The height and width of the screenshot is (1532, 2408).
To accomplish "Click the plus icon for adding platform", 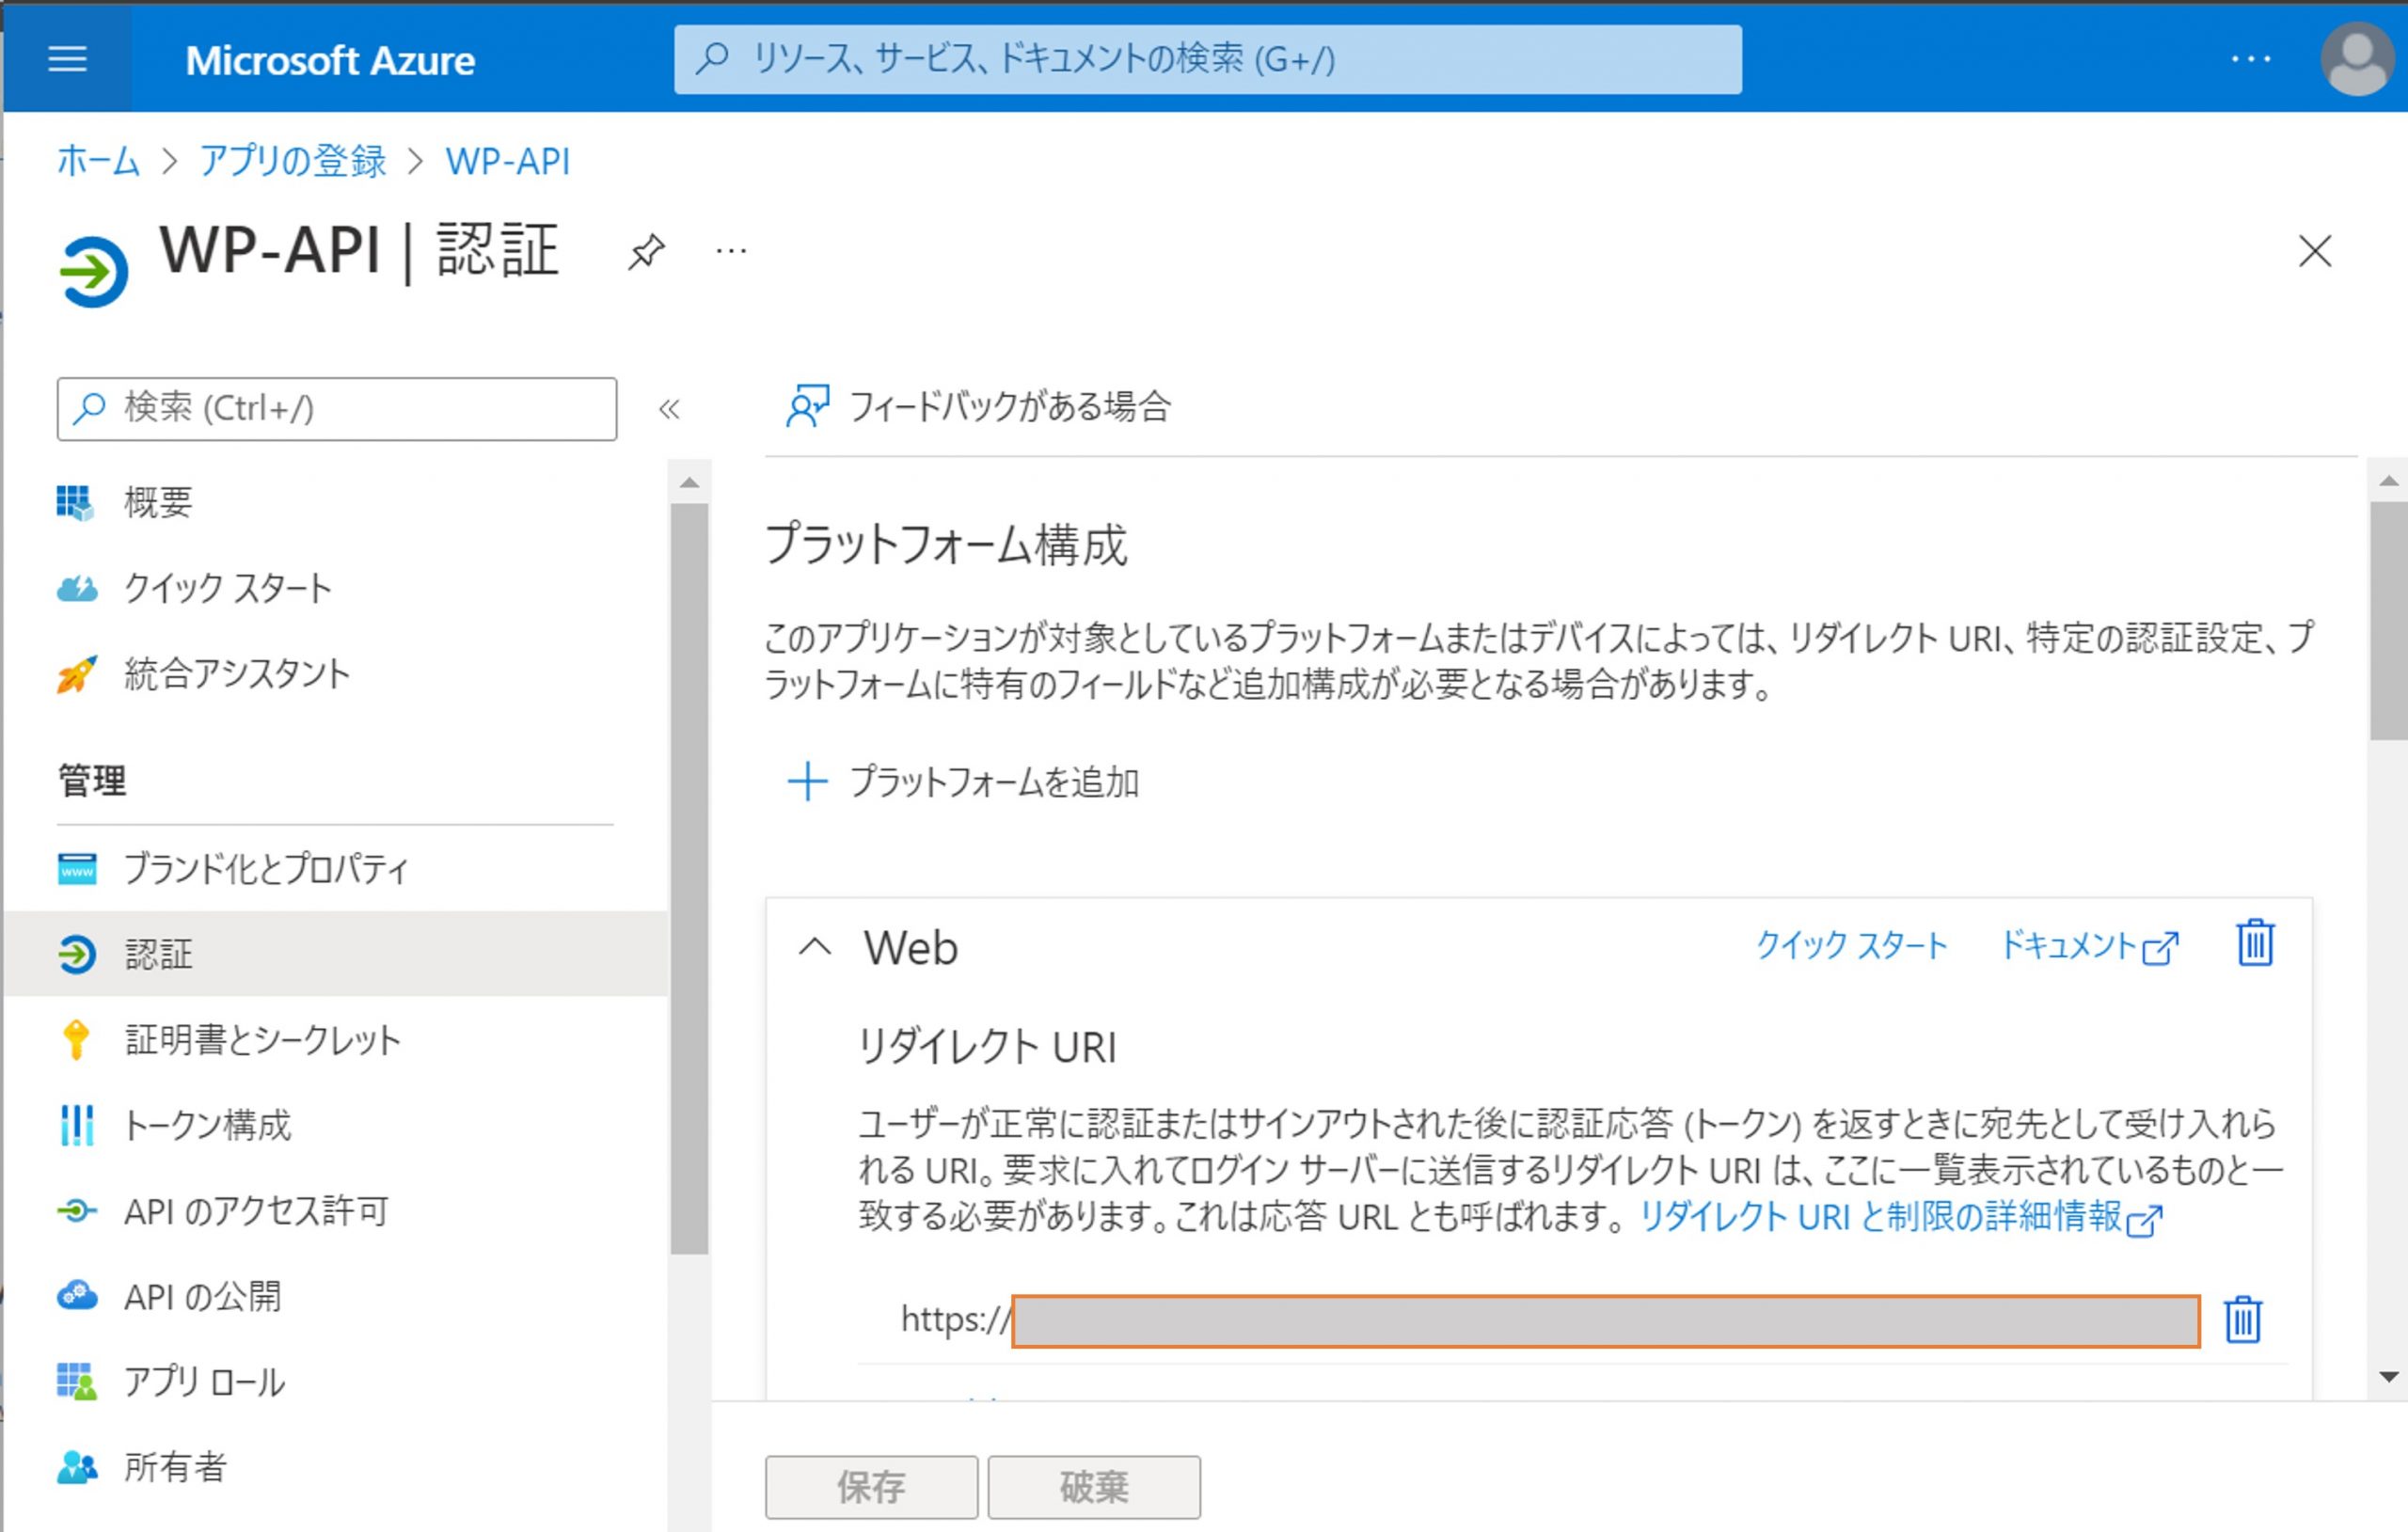I will 807,782.
